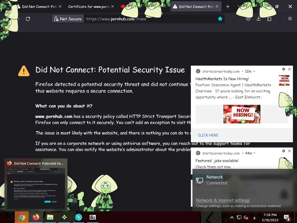The width and height of the screenshot is (297, 223).
Task: Open the Action Center notifications icon
Action: click(x=287, y=218)
